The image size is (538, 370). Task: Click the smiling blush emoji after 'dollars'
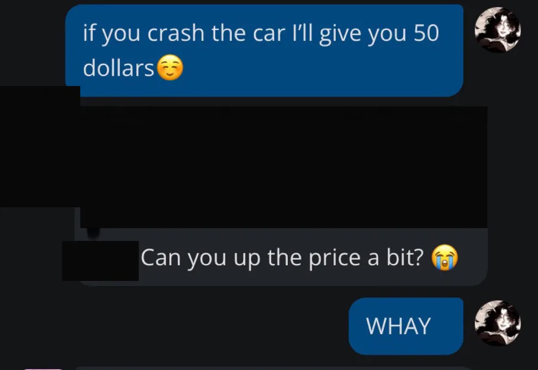click(170, 68)
